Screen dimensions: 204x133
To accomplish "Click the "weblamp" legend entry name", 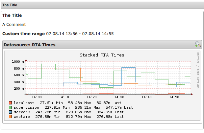I will tap(22, 117).
